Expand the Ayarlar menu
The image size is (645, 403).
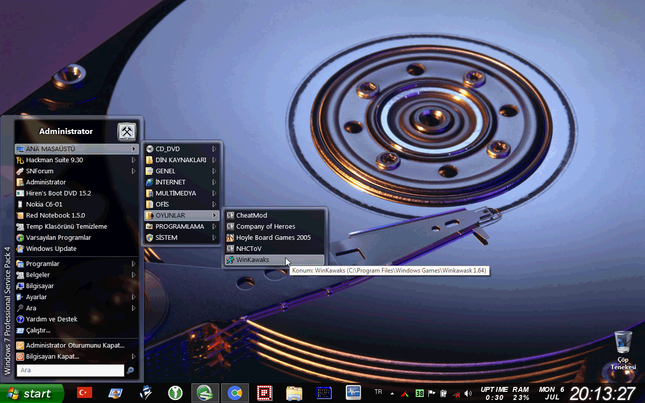tap(77, 297)
